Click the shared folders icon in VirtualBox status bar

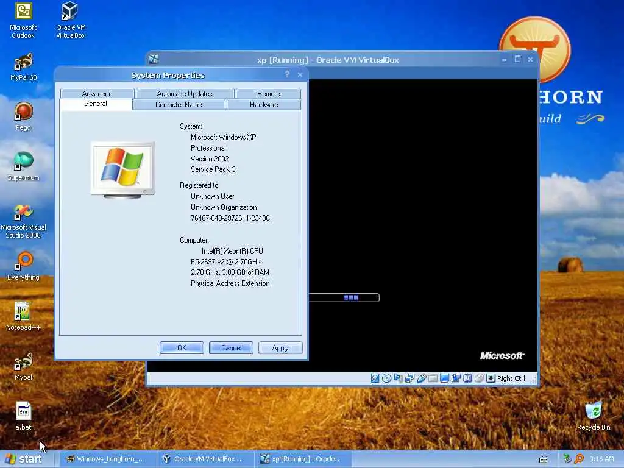[433, 378]
